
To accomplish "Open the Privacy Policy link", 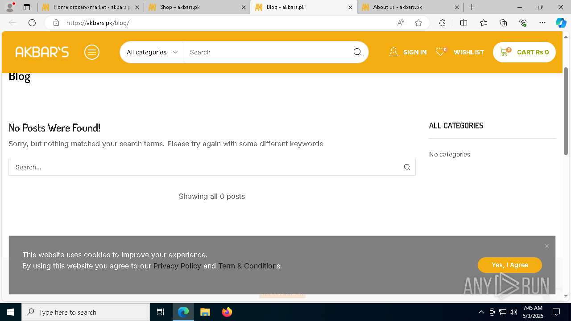I will point(177,266).
